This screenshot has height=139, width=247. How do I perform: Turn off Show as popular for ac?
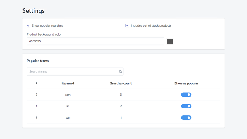click(186, 106)
